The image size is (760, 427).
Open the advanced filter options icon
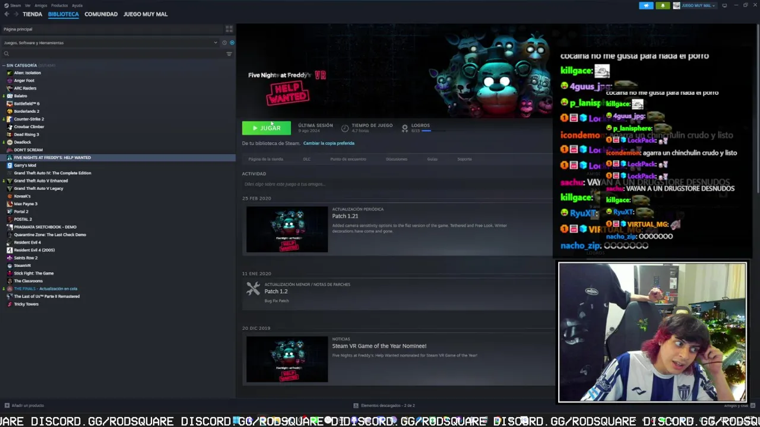pyautogui.click(x=229, y=54)
